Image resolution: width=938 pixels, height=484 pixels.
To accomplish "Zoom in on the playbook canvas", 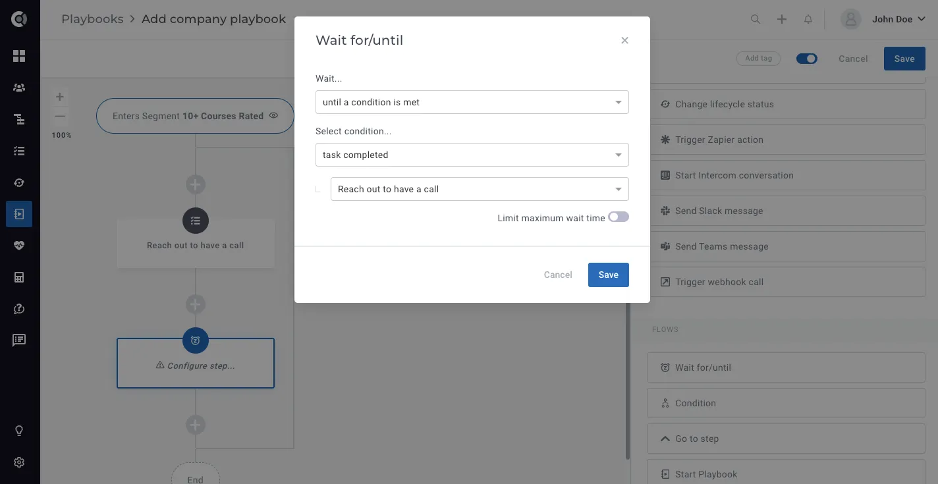I will pos(60,97).
